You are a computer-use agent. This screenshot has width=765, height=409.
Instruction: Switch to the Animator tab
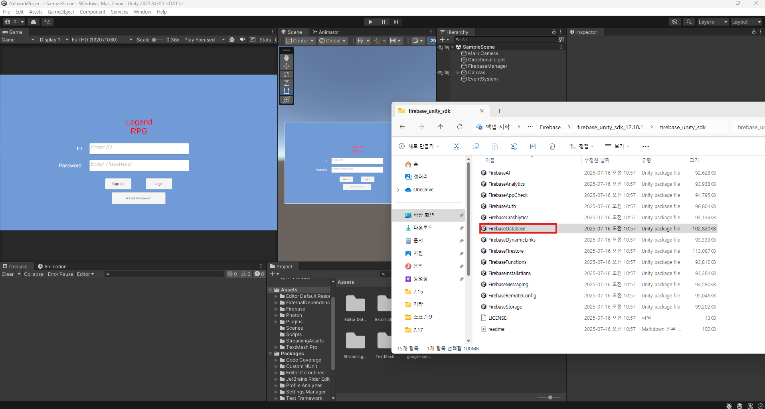click(326, 32)
